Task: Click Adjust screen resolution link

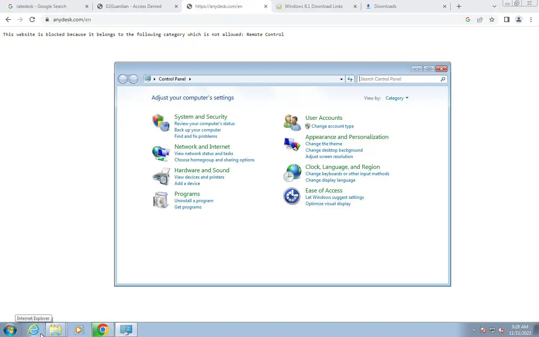Action: [x=329, y=157]
